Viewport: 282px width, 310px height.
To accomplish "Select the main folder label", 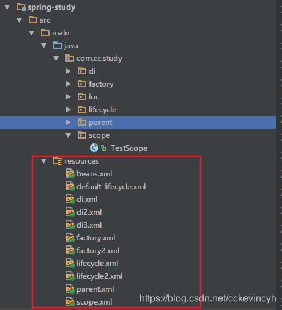I will (61, 33).
